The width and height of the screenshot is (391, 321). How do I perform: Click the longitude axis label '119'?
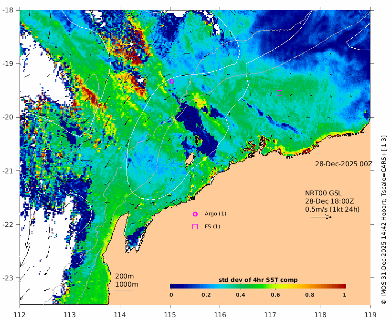(370, 314)
